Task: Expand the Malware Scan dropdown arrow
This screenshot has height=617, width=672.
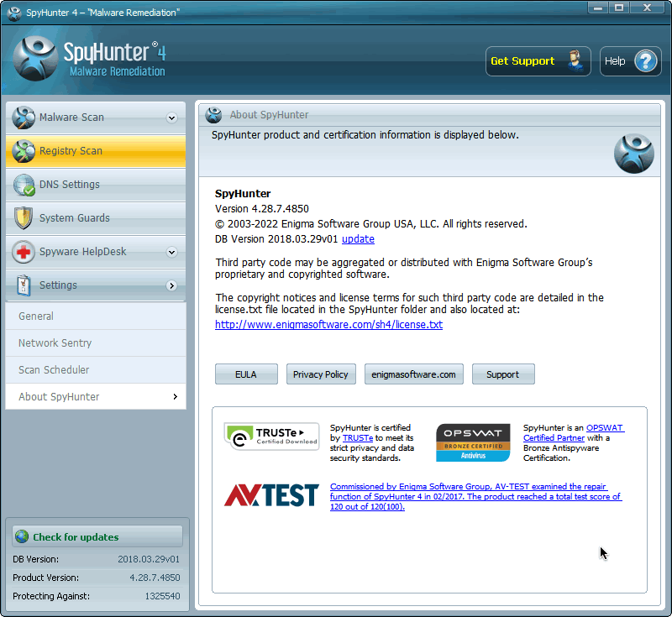Action: click(172, 118)
